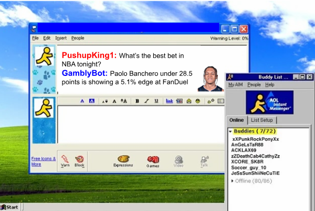Click the envelope mail icon in the toolbar
The image size is (315, 211).
pyautogui.click(x=188, y=101)
